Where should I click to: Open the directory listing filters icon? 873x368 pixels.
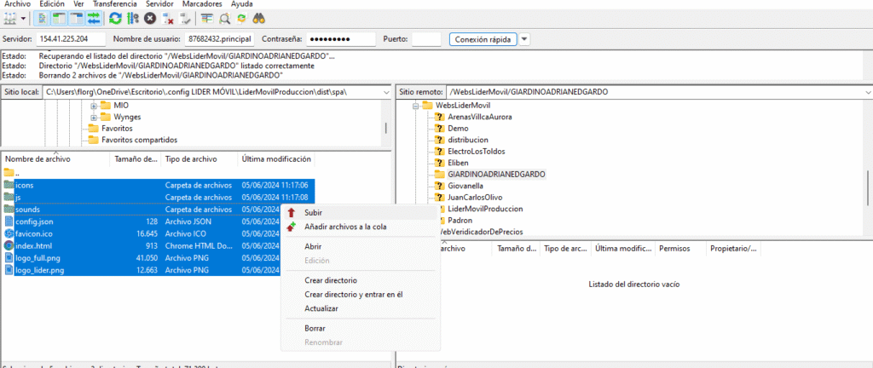207,18
